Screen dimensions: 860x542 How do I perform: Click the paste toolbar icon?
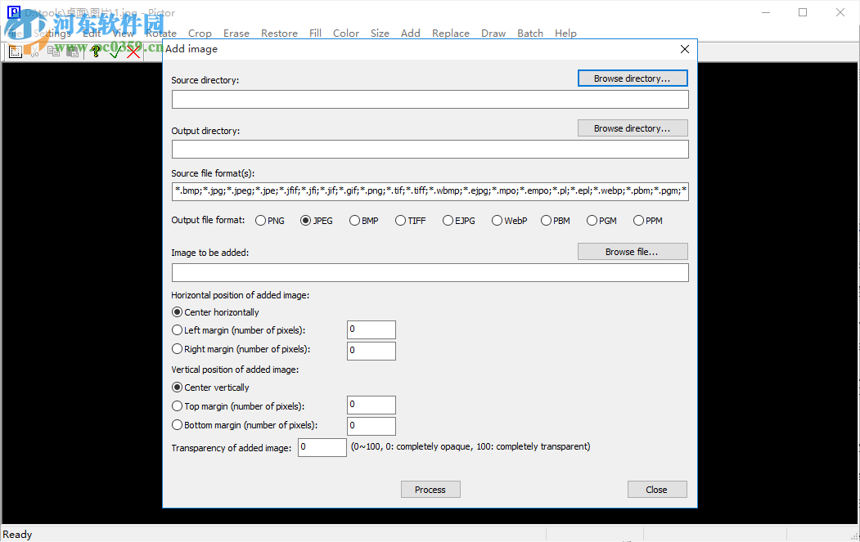pos(72,52)
